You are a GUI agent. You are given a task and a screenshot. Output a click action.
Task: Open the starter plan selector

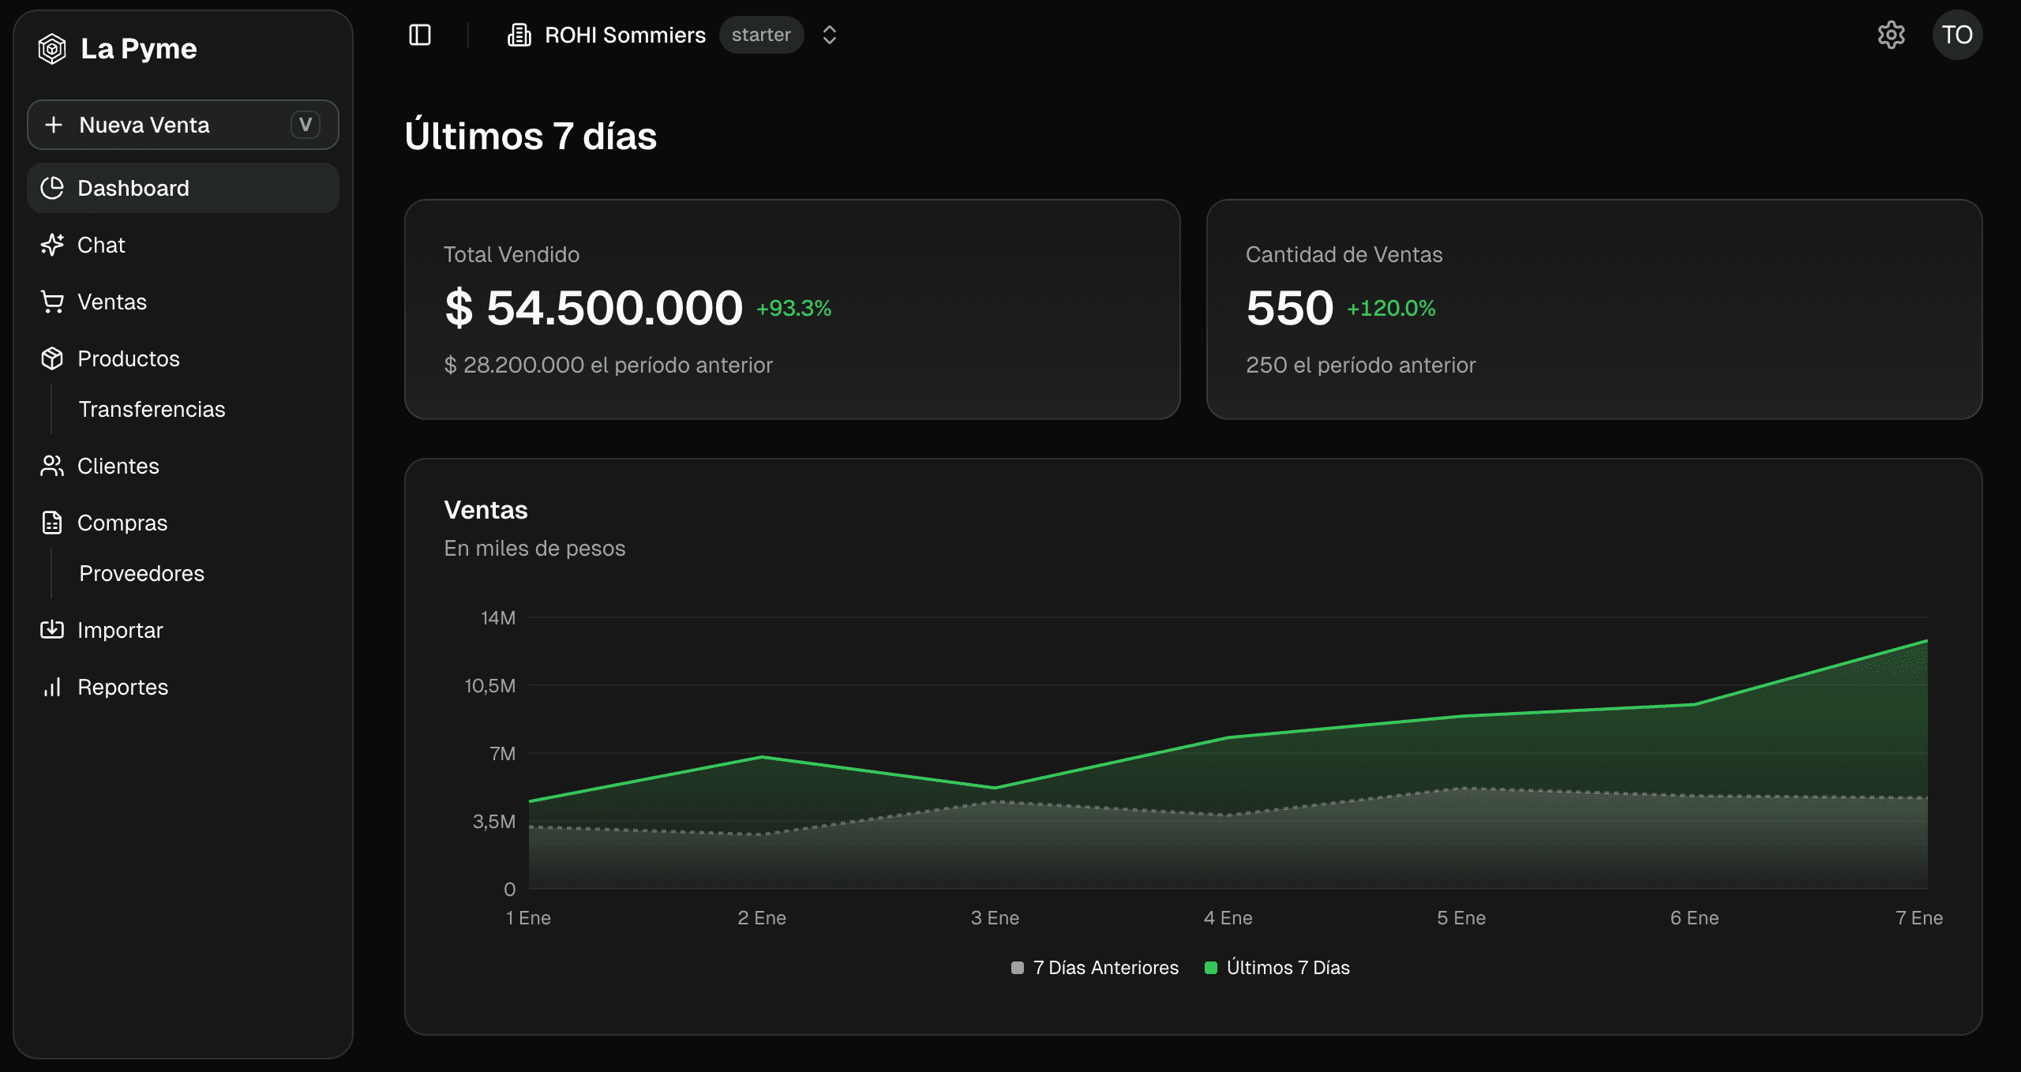pyautogui.click(x=761, y=35)
